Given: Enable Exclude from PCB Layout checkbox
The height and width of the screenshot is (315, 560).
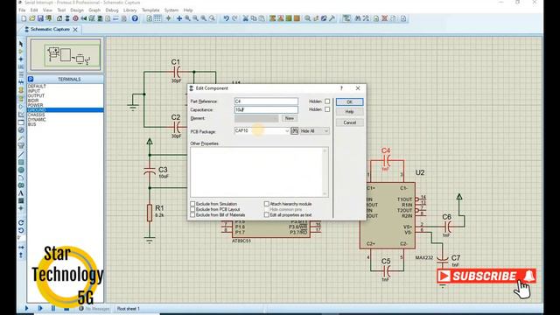Looking at the screenshot, I should pos(192,209).
